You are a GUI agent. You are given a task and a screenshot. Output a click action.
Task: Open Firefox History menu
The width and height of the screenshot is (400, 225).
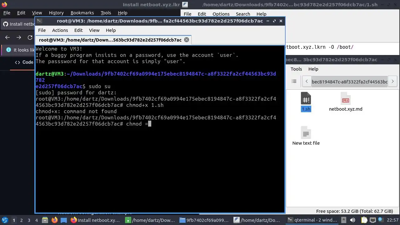[56, 13]
